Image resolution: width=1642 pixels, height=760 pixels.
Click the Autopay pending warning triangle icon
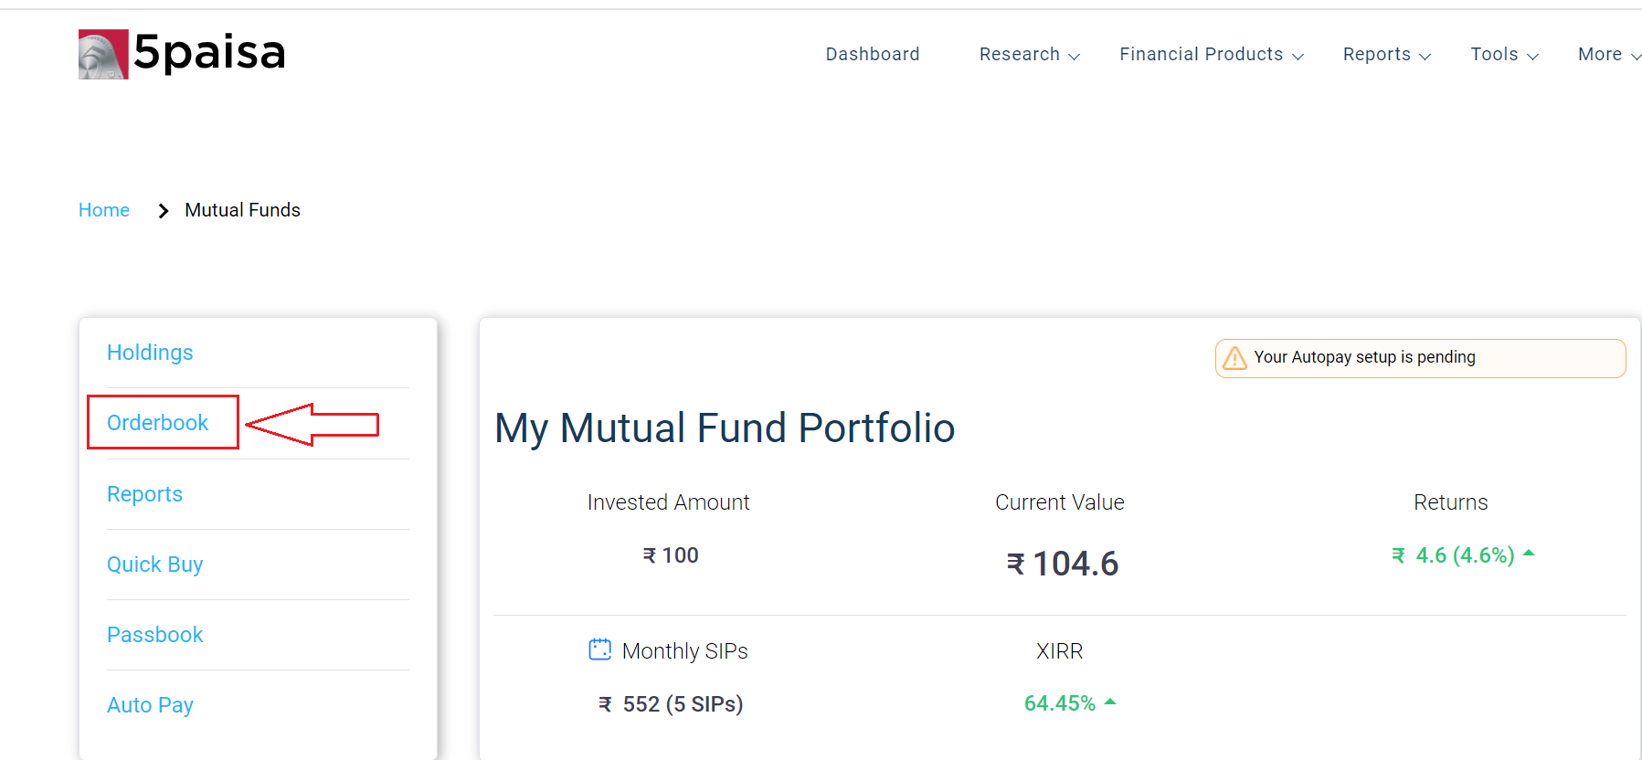point(1234,358)
